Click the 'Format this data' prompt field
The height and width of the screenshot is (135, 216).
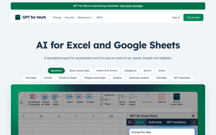pos(162,132)
